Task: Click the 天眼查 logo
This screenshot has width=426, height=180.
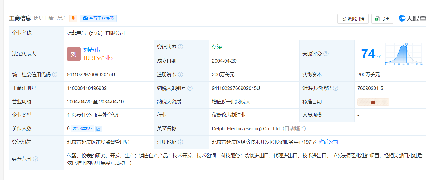Action: 412,19
